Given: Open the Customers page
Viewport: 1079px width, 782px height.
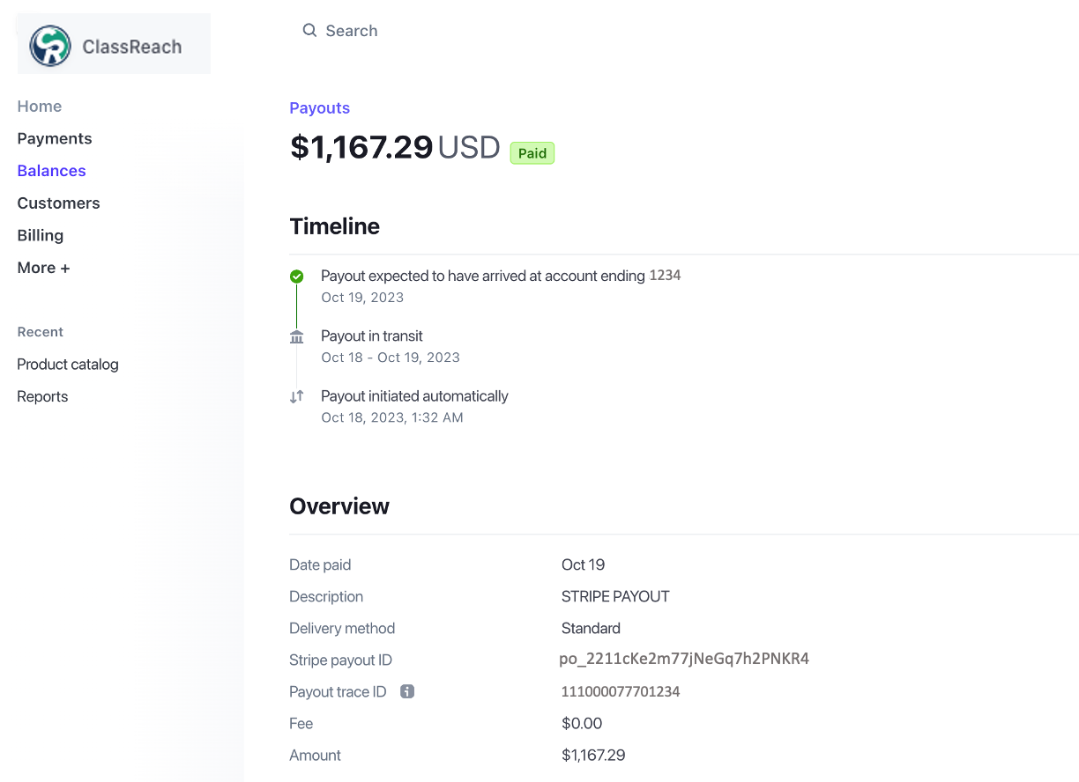Looking at the screenshot, I should [x=58, y=203].
